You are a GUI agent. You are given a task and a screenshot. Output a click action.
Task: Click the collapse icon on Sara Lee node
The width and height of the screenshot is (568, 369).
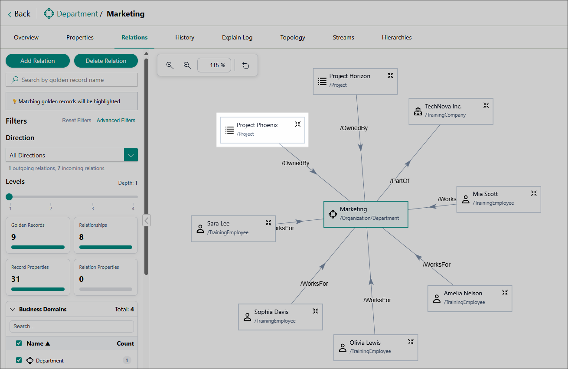[268, 223]
